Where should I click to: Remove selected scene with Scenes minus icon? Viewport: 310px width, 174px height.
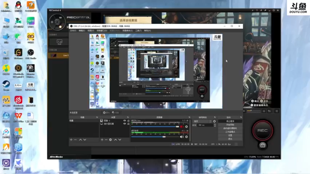click(x=75, y=140)
